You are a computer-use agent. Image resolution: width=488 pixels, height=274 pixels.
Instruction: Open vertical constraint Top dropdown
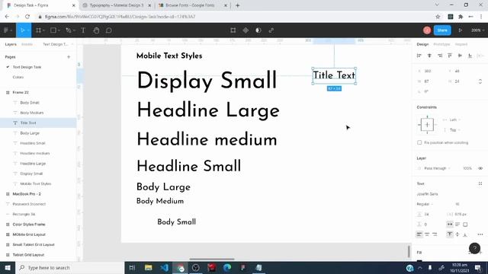(x=454, y=130)
